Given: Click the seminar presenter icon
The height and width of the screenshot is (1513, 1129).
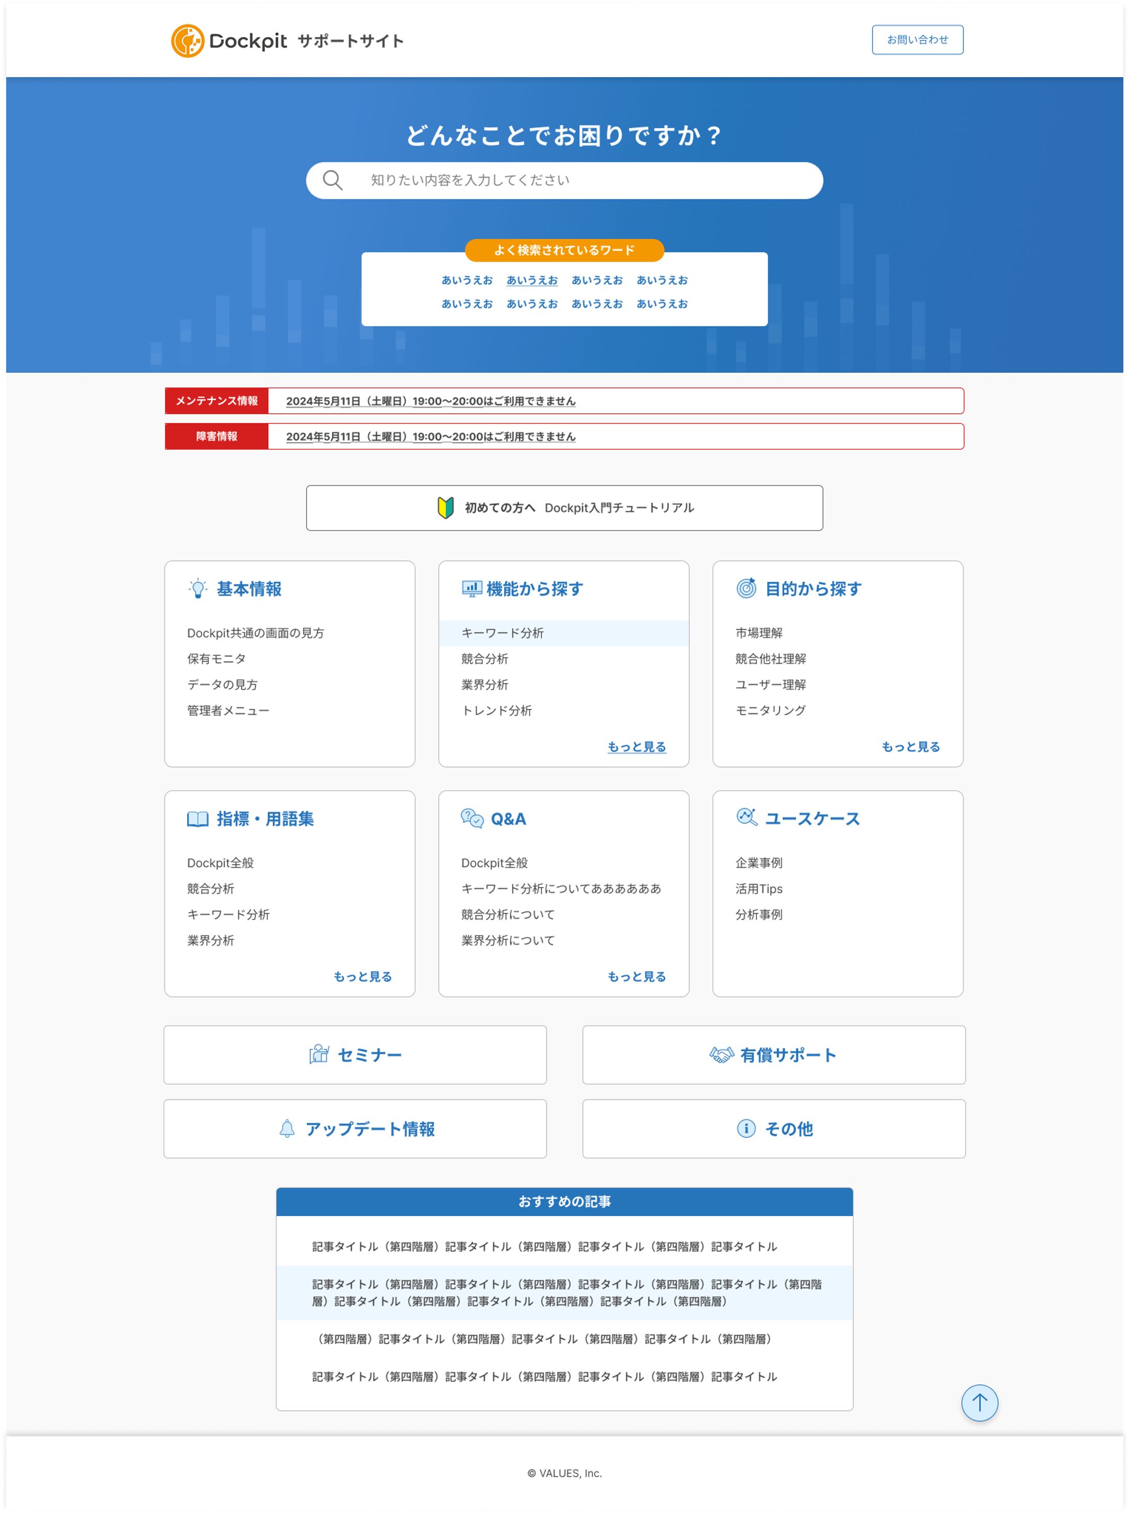Looking at the screenshot, I should (318, 1054).
